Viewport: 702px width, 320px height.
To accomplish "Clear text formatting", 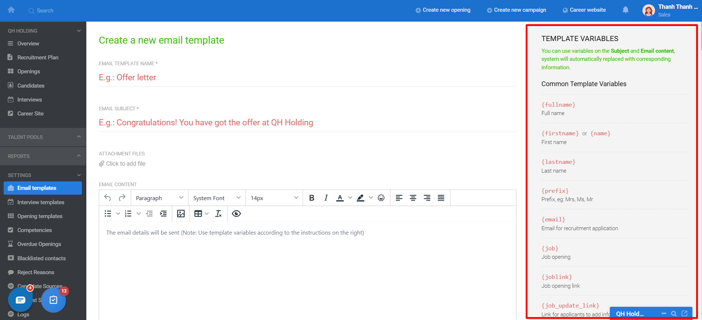I will (218, 214).
